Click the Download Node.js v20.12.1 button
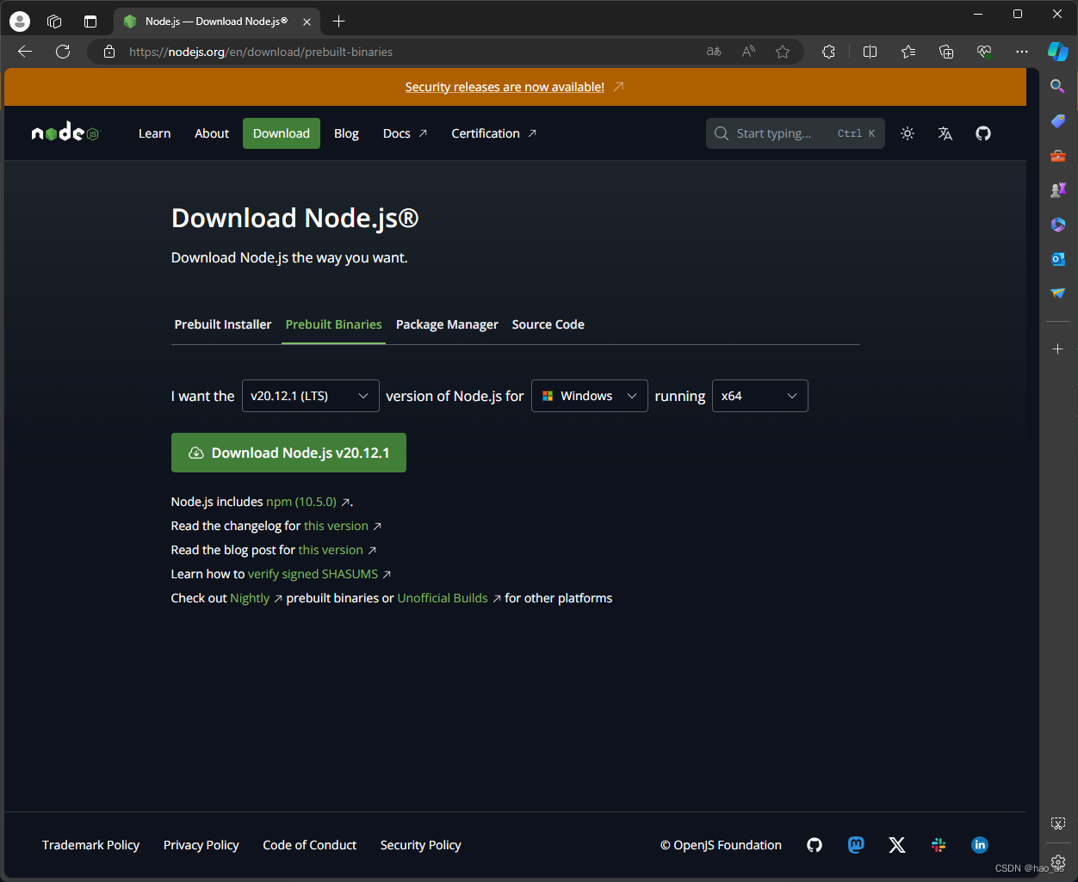The width and height of the screenshot is (1078, 882). 288,452
